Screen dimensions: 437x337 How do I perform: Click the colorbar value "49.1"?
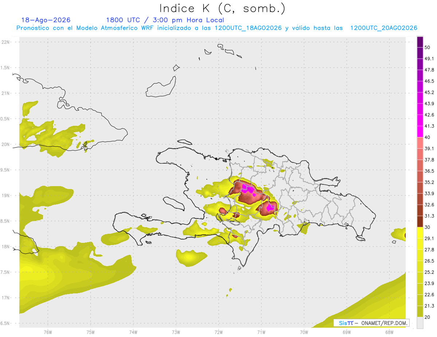[x=429, y=59]
